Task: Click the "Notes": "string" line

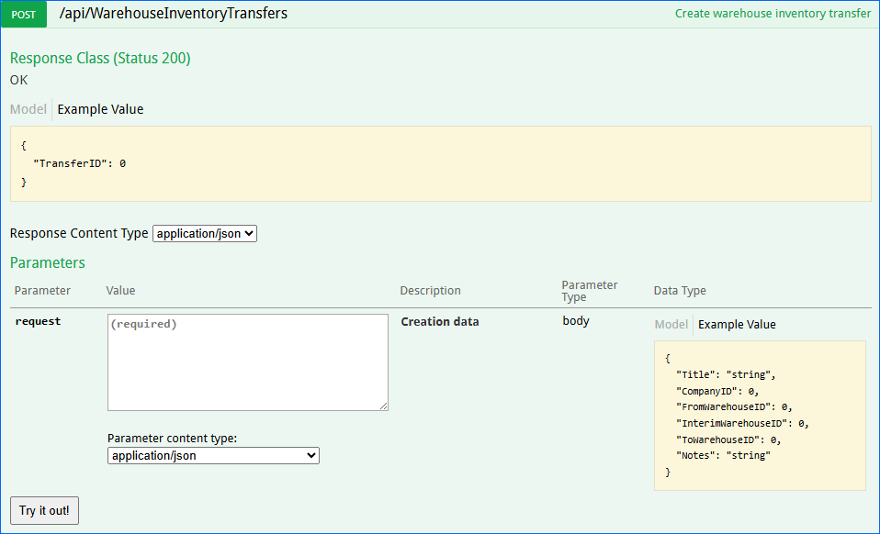Action: click(724, 456)
